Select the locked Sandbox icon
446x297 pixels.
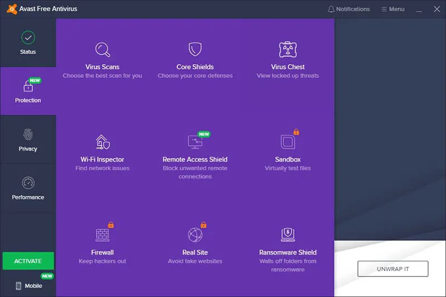tap(288, 142)
